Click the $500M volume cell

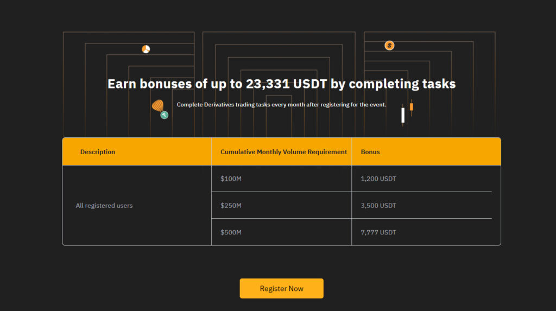point(282,232)
